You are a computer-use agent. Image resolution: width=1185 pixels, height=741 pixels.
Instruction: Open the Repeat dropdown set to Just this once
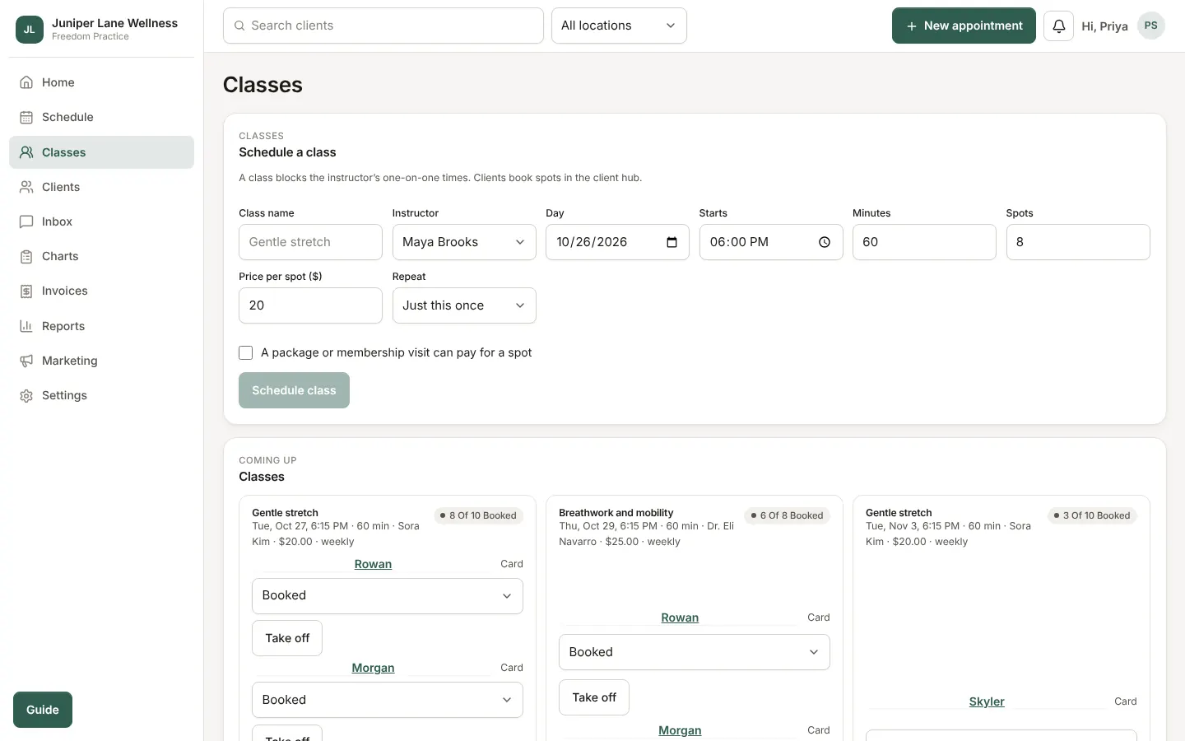point(464,305)
